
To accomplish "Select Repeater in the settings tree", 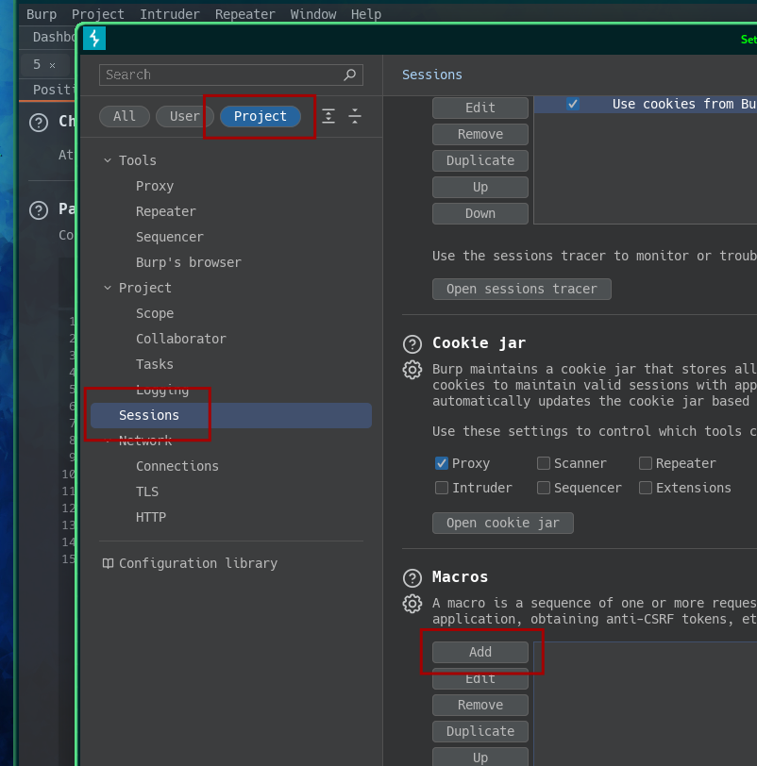I will coord(166,211).
